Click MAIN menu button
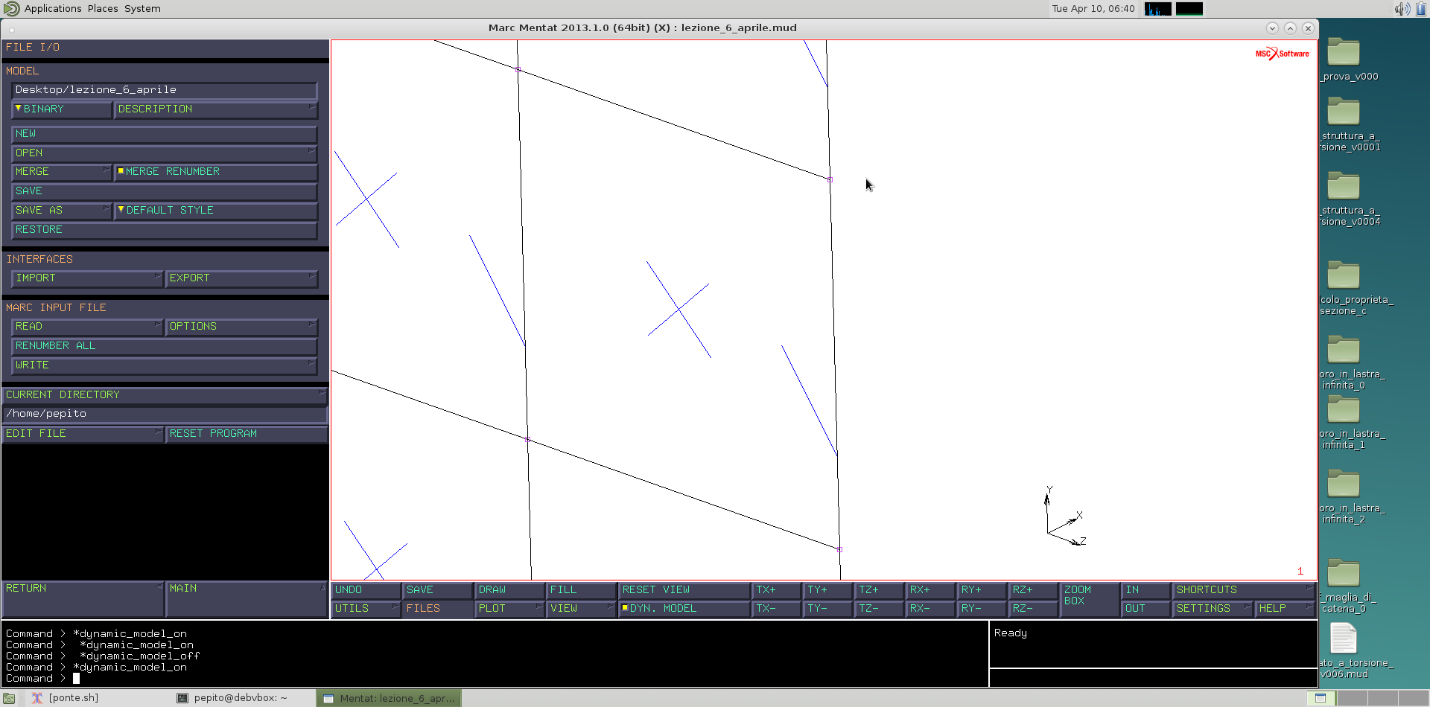This screenshot has height=707, width=1430. 247,599
